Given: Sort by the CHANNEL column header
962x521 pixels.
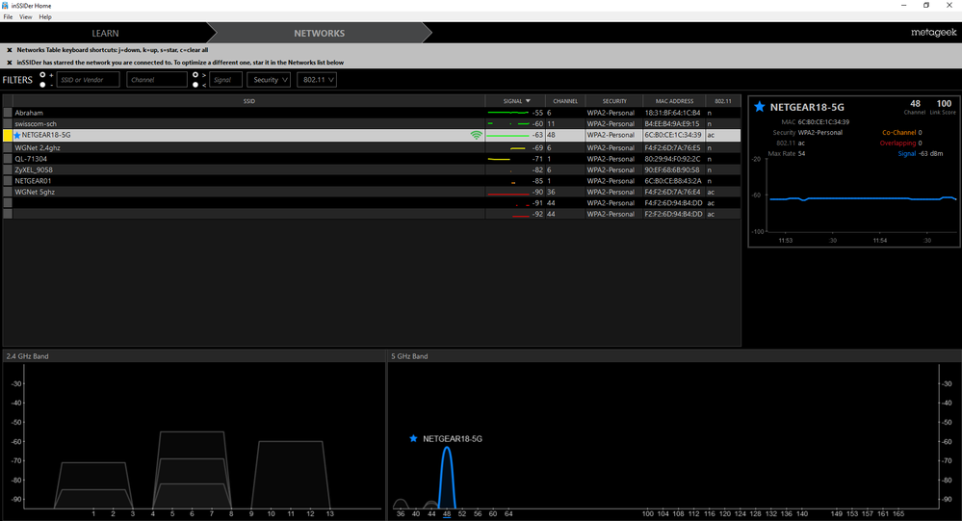Looking at the screenshot, I should point(565,101).
